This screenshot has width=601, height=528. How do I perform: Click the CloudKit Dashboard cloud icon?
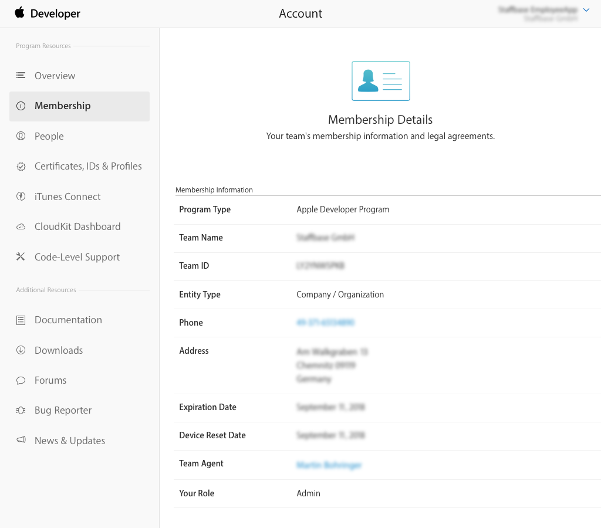click(x=21, y=227)
